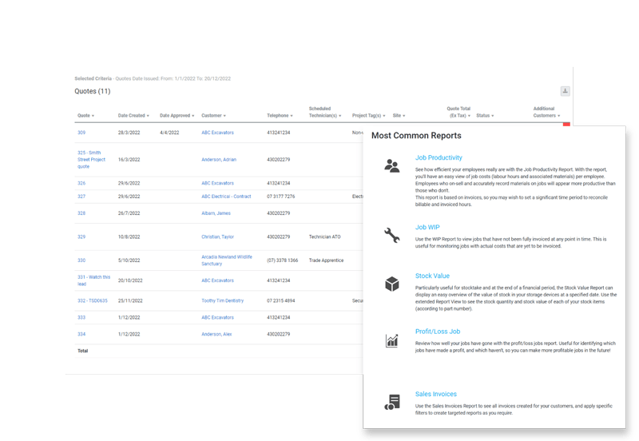This screenshot has height=441, width=639.
Task: Click the date created 28/3/2022 cell
Action: tap(129, 133)
